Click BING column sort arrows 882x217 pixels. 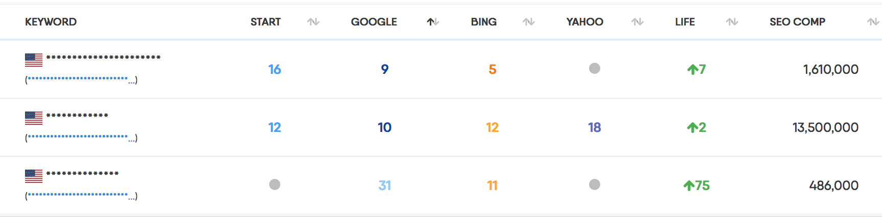click(529, 22)
